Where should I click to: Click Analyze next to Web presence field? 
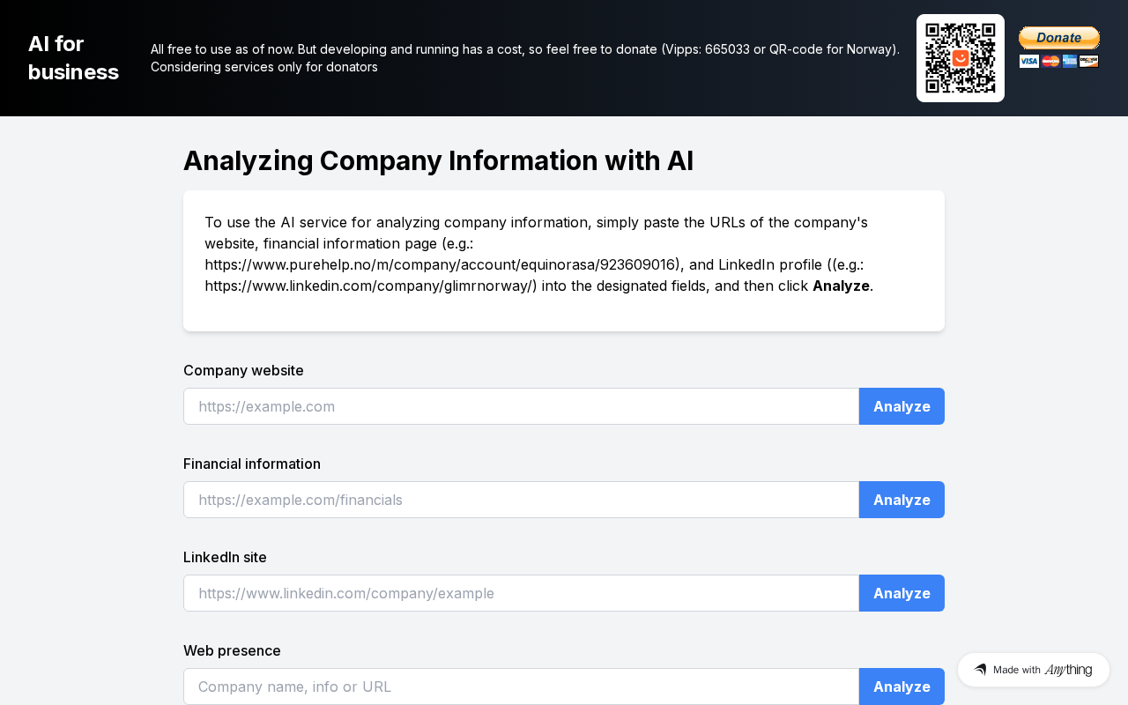(902, 686)
